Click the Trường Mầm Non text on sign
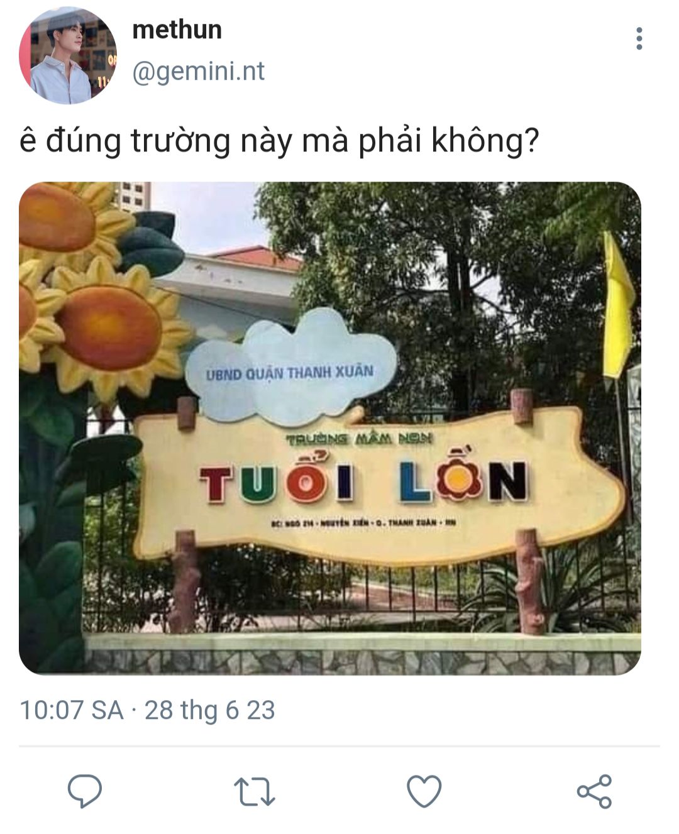 tap(359, 439)
